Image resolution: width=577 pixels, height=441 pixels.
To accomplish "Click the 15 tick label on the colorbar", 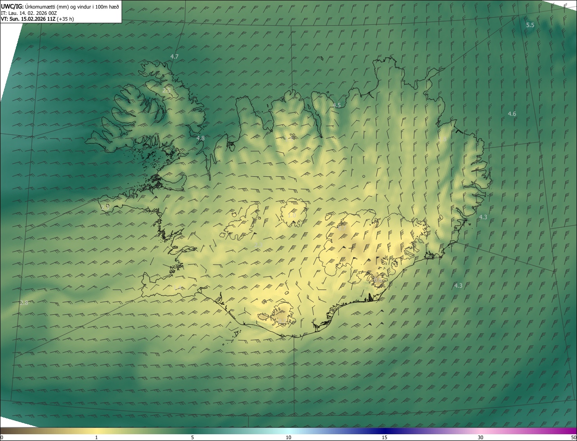I will [x=385, y=437].
